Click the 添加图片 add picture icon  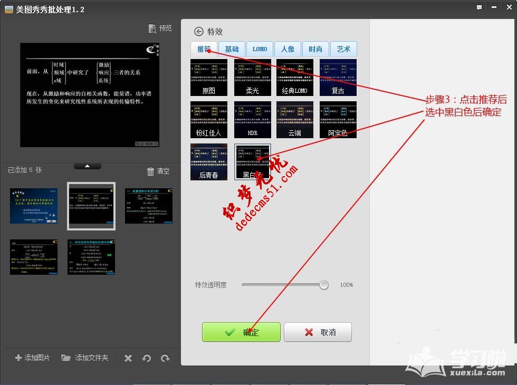[32, 358]
